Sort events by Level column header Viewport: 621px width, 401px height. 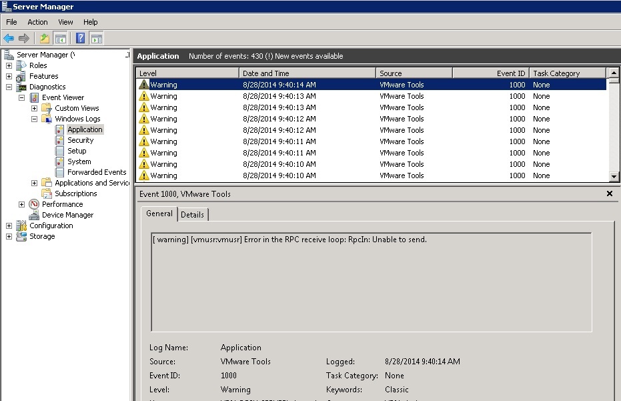coord(187,73)
